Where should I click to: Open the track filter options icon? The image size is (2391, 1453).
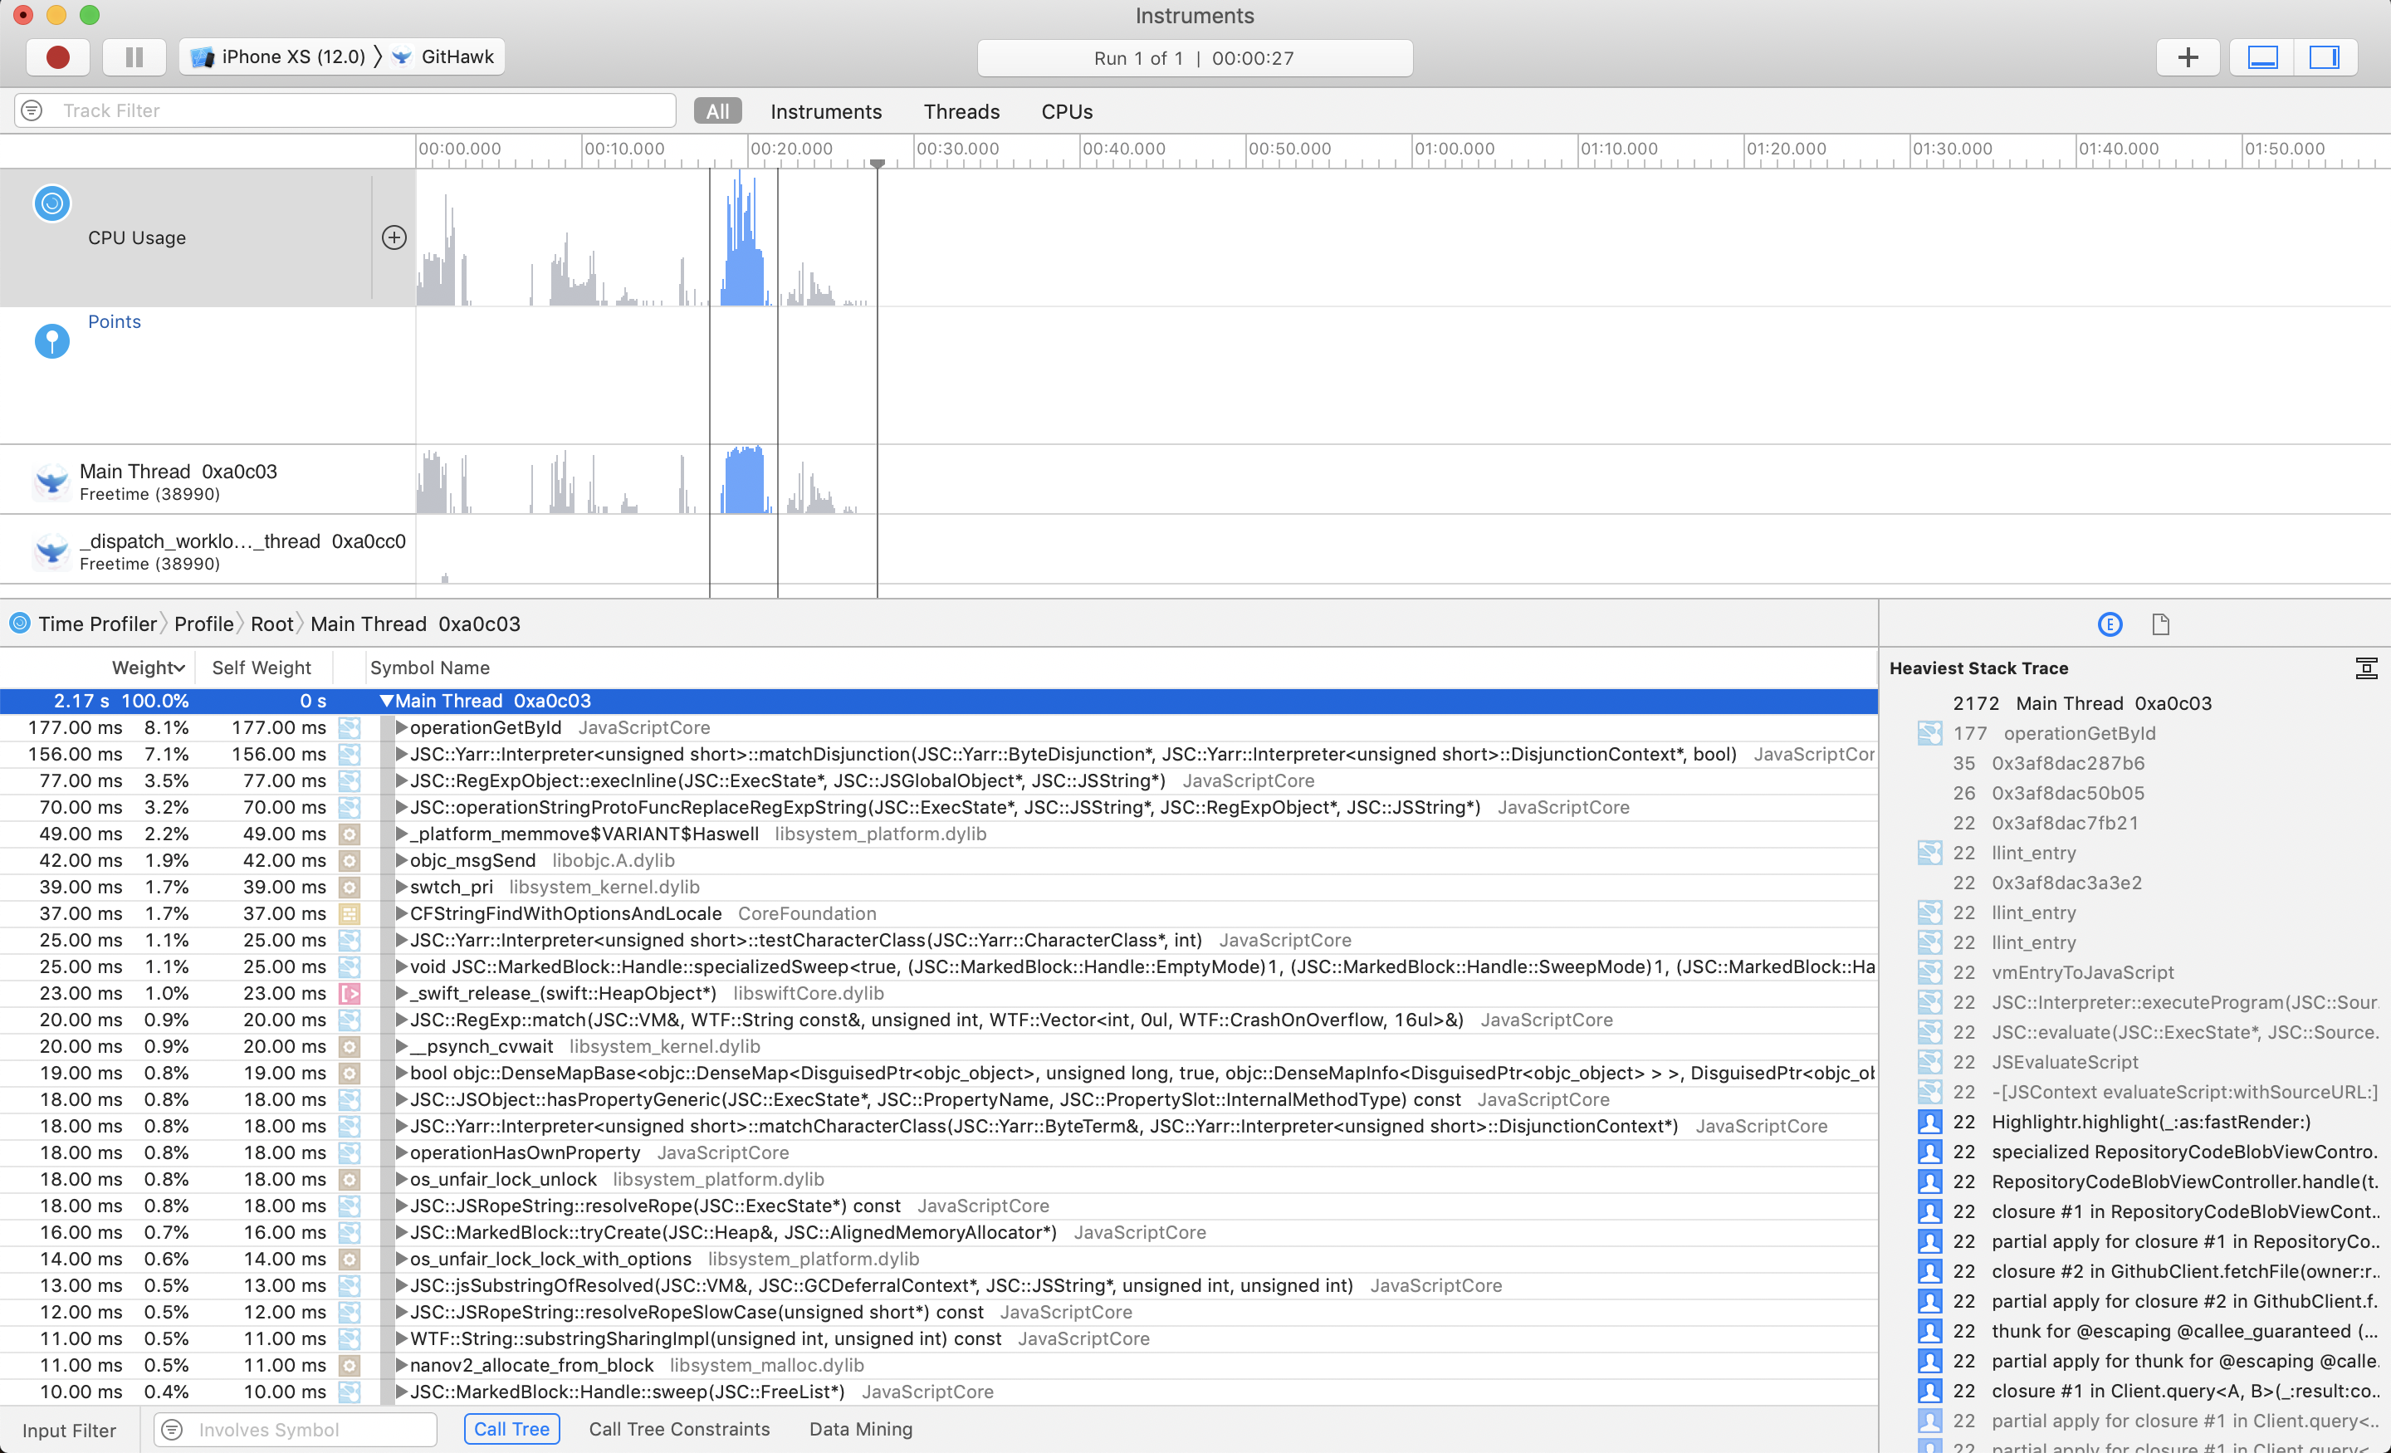(x=32, y=110)
